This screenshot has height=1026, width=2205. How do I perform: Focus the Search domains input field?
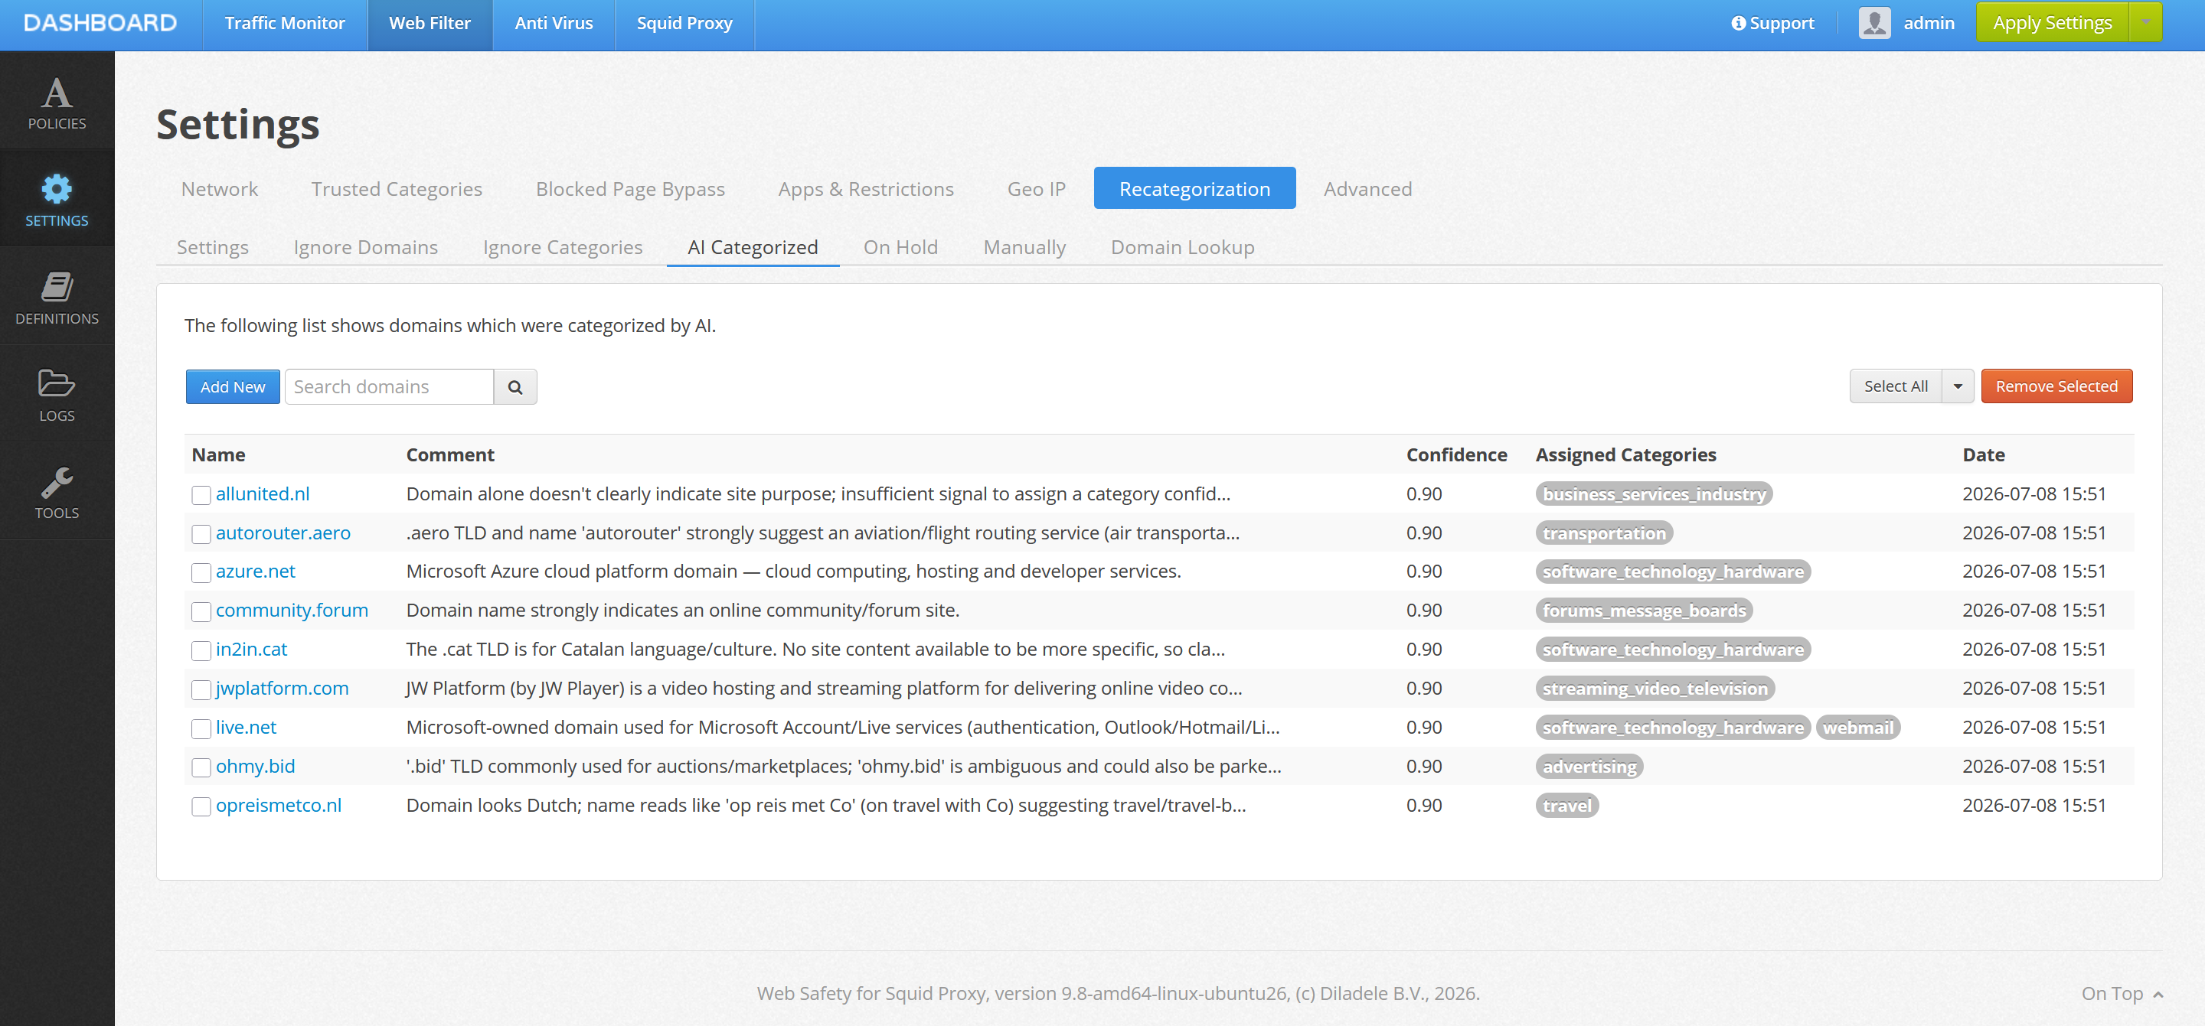pos(390,387)
